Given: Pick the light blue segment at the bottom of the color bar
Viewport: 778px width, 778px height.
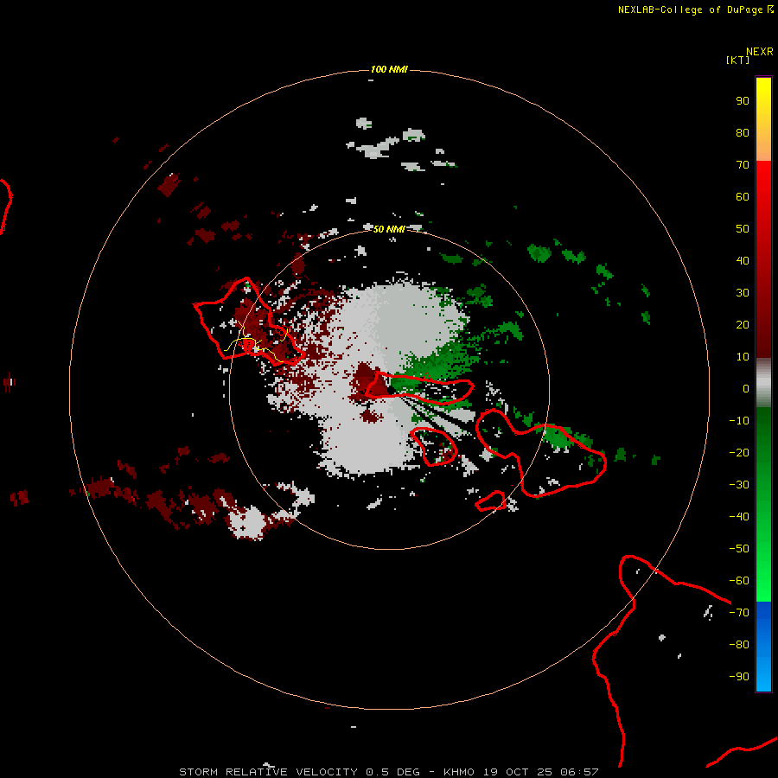Looking at the screenshot, I should [x=763, y=677].
